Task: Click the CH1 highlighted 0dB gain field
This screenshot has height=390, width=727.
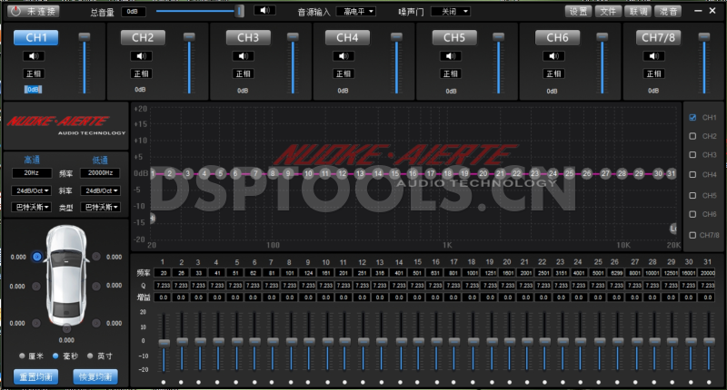Action: [x=33, y=89]
